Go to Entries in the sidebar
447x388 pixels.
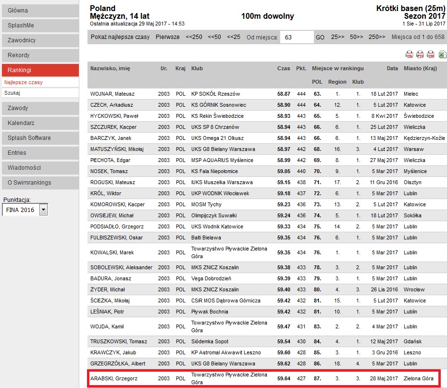pos(40,153)
